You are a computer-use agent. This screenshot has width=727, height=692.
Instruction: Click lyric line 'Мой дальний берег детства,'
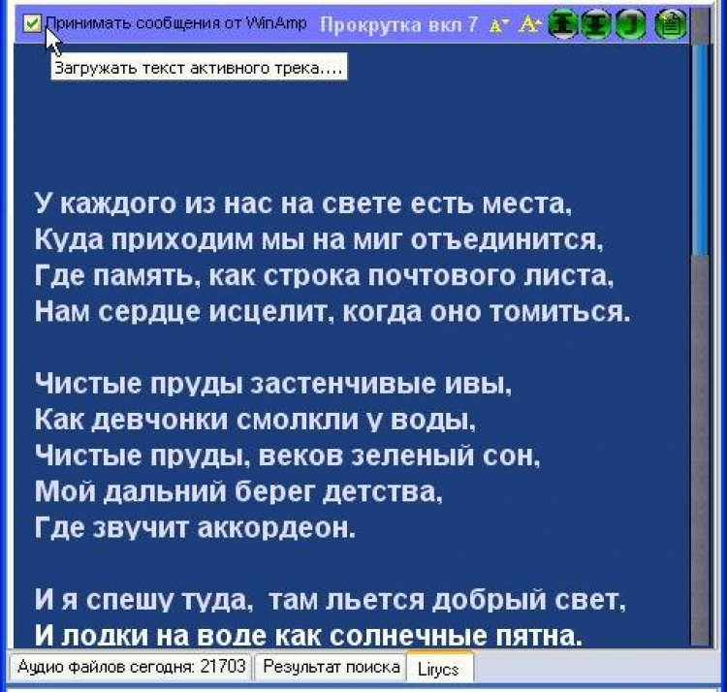(x=238, y=491)
